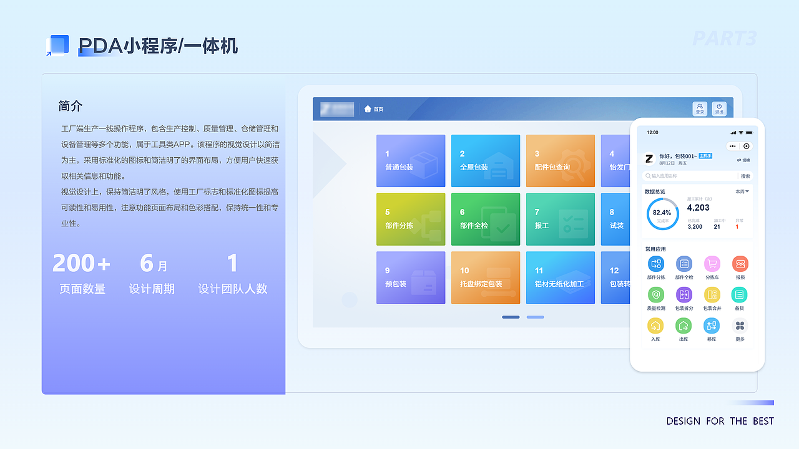Click the PDA小程序/一体机 title
Screen dimensions: 799x449
coord(158,46)
